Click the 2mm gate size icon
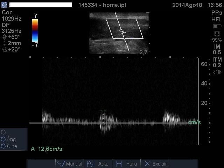This screenshot has width=224, height=168. (x=4, y=43)
